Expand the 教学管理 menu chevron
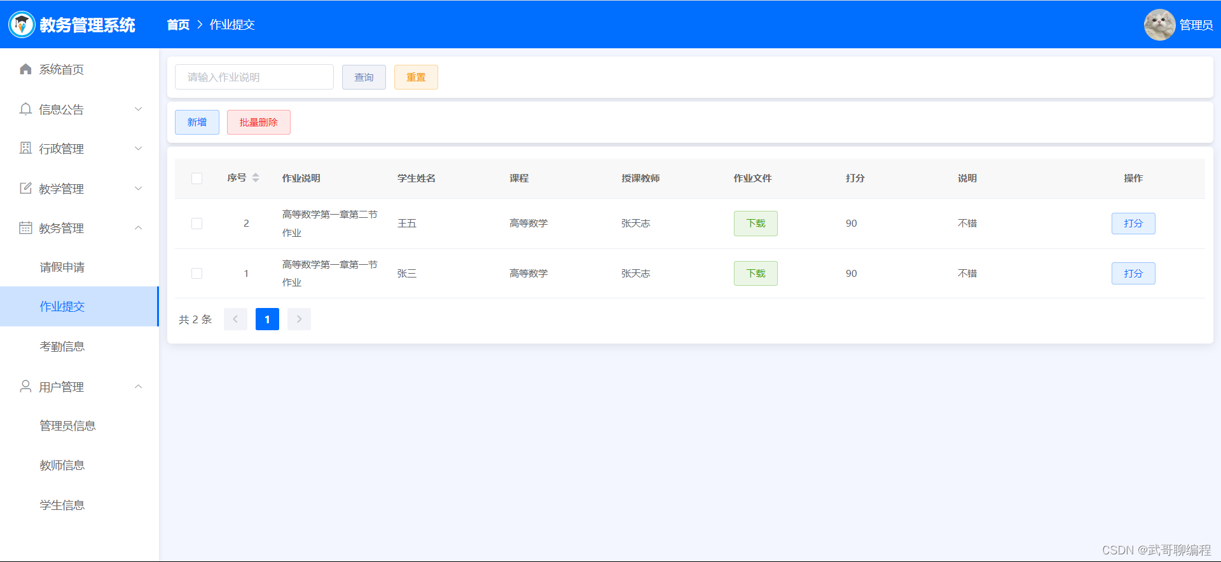The width and height of the screenshot is (1221, 562). tap(138, 189)
